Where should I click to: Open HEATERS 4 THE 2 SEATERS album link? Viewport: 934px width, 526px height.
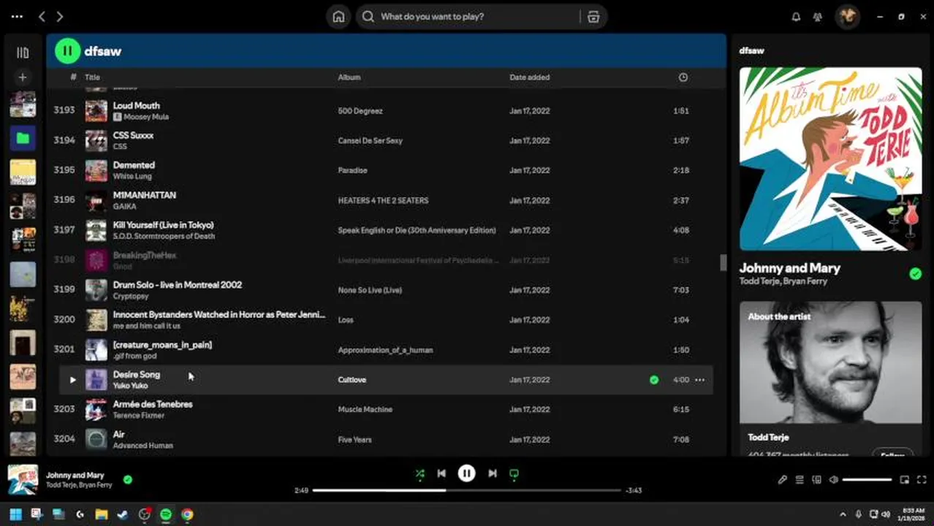tap(383, 200)
